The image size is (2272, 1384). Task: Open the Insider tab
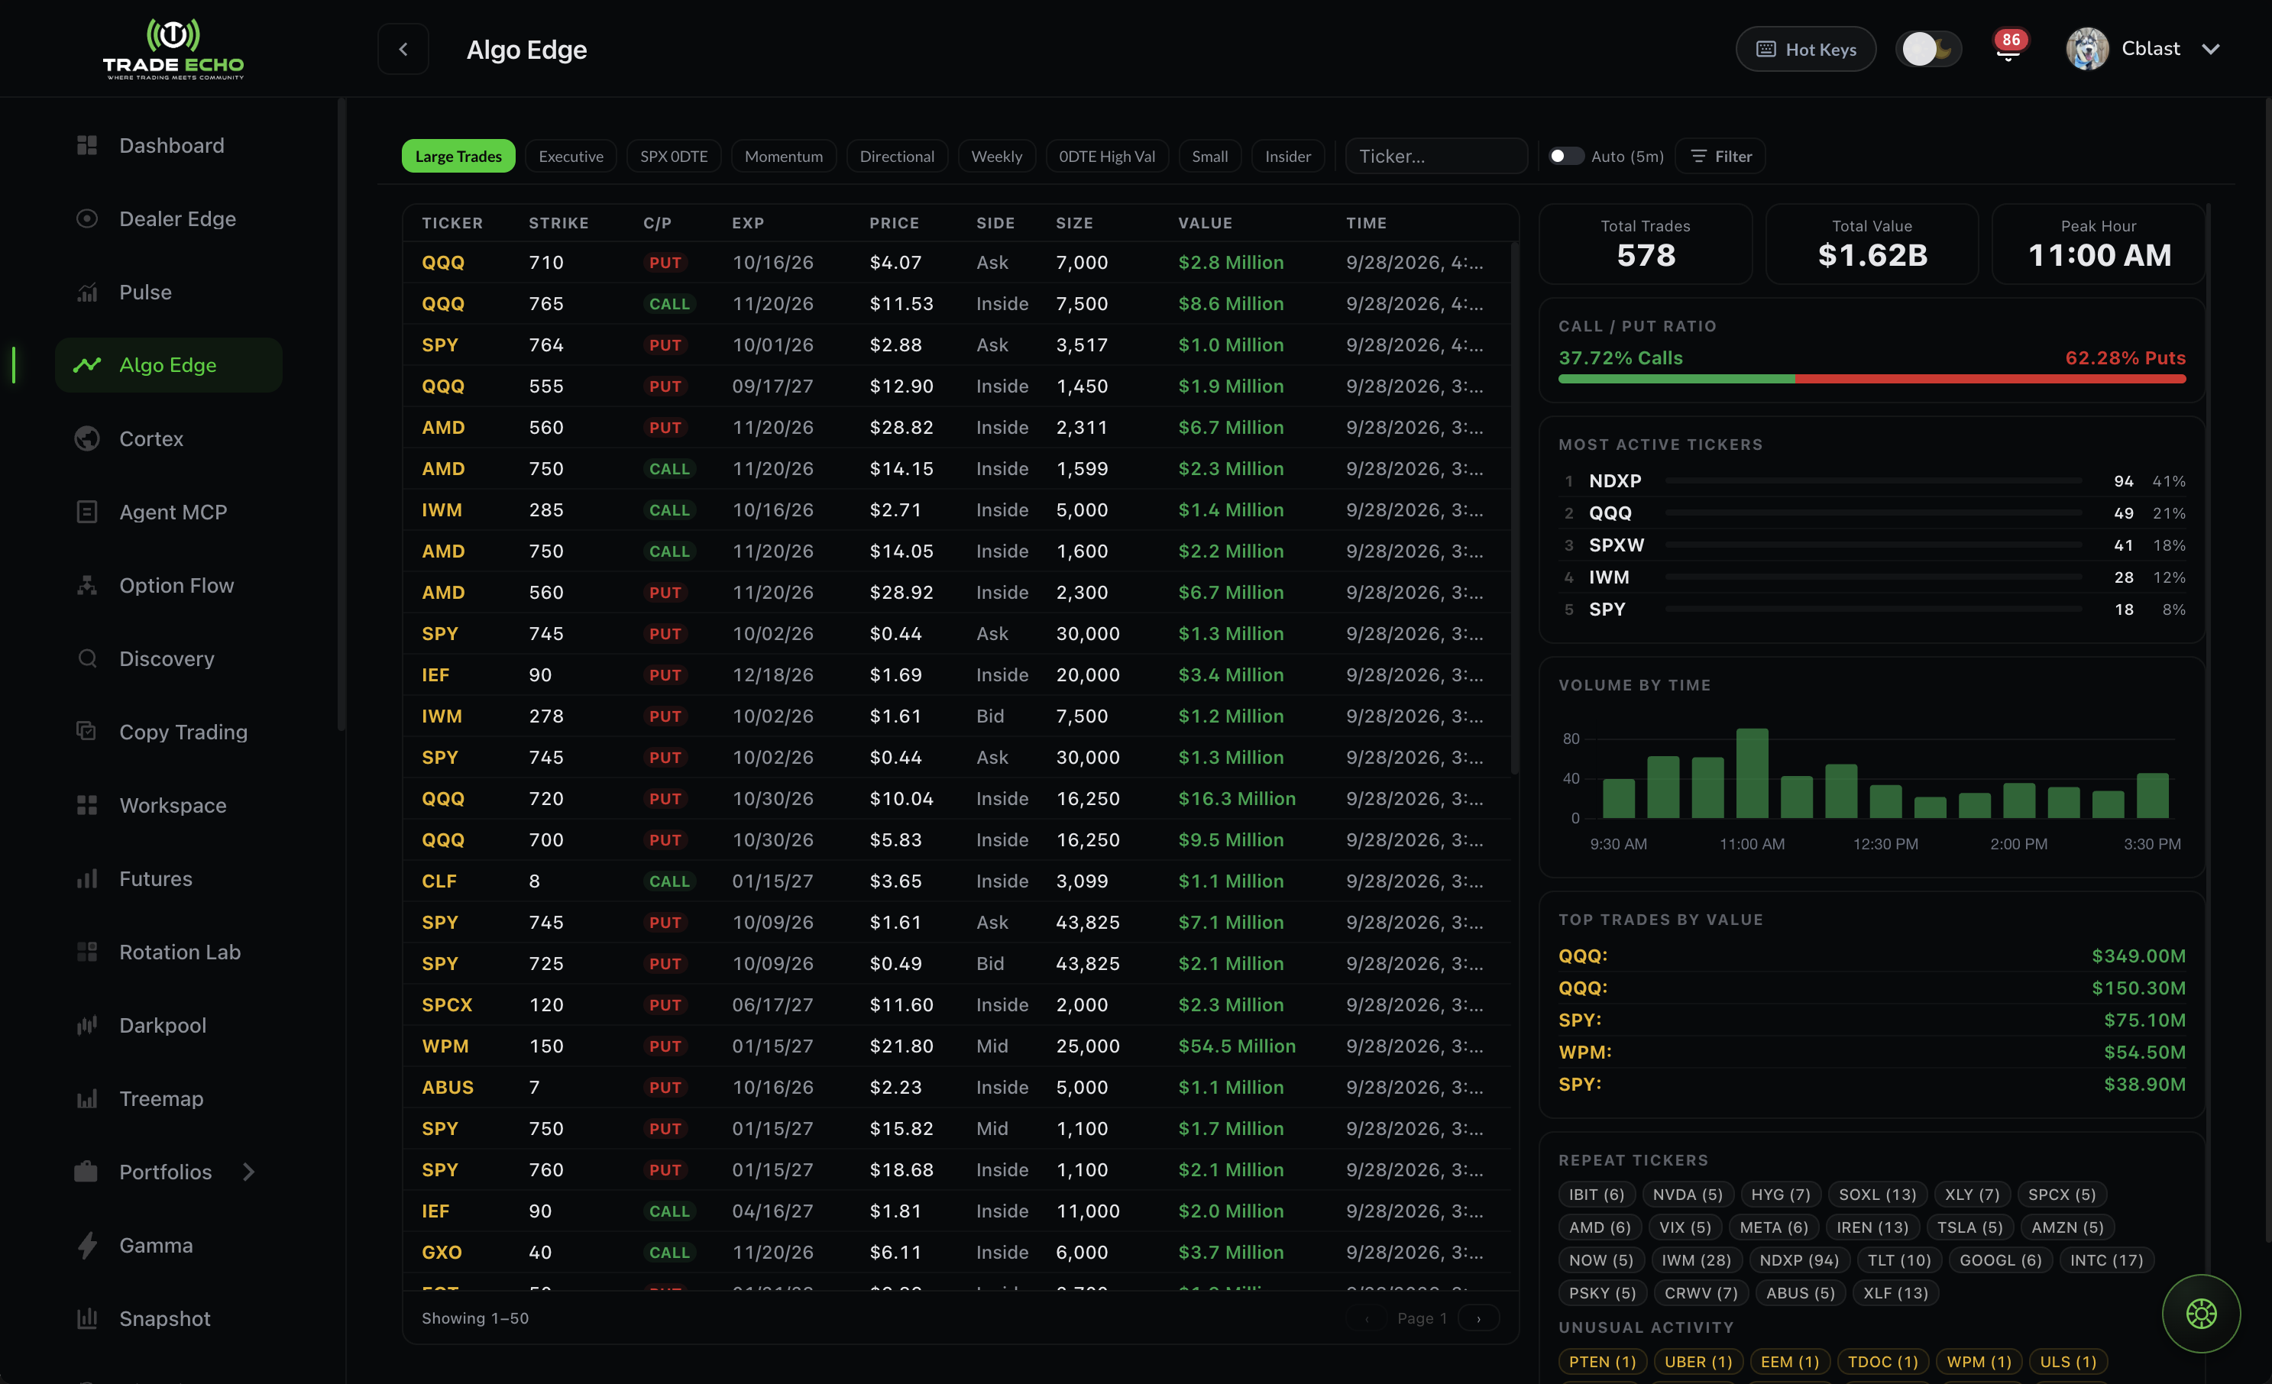[x=1287, y=156]
